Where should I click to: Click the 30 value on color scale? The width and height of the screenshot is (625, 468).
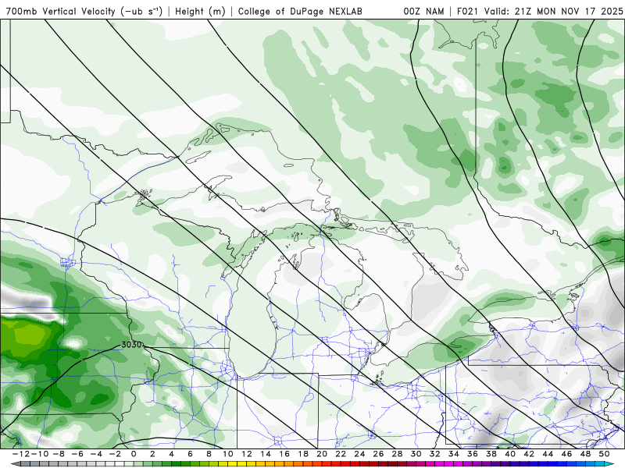click(x=416, y=454)
